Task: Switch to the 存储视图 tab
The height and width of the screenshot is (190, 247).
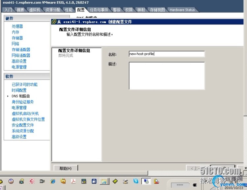Action: [157, 10]
